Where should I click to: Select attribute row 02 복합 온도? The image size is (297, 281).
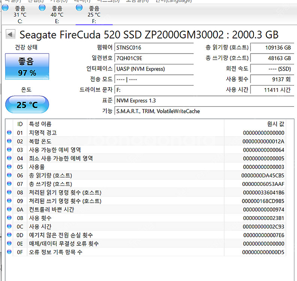tap(146, 141)
